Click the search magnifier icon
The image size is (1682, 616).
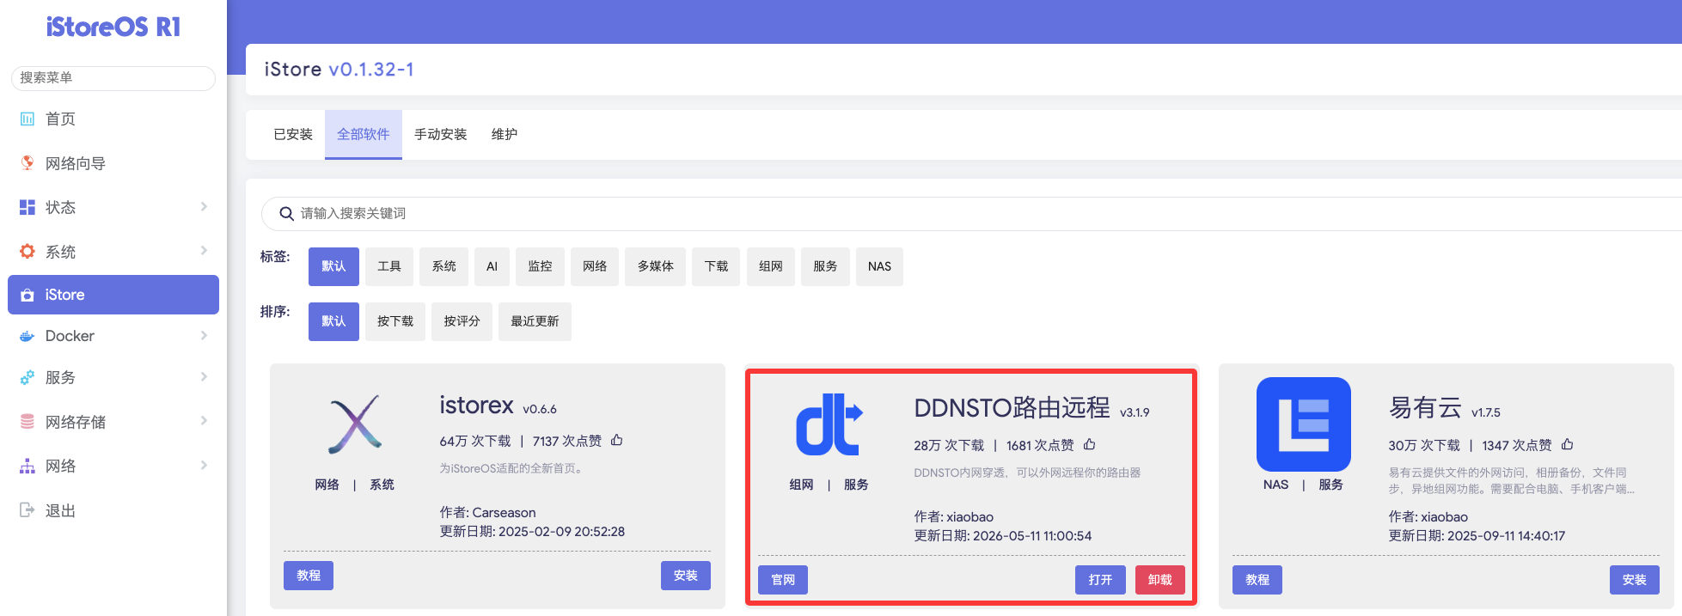pos(287,213)
